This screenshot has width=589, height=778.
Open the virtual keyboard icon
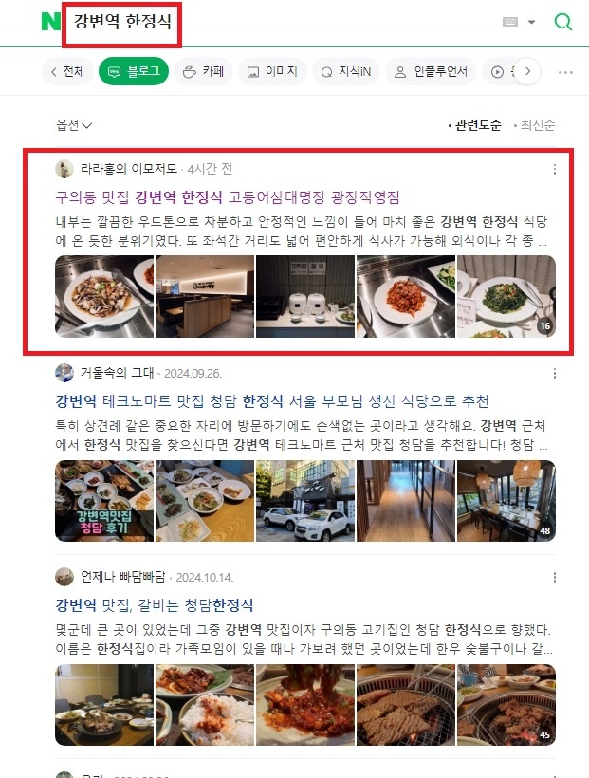coord(510,22)
